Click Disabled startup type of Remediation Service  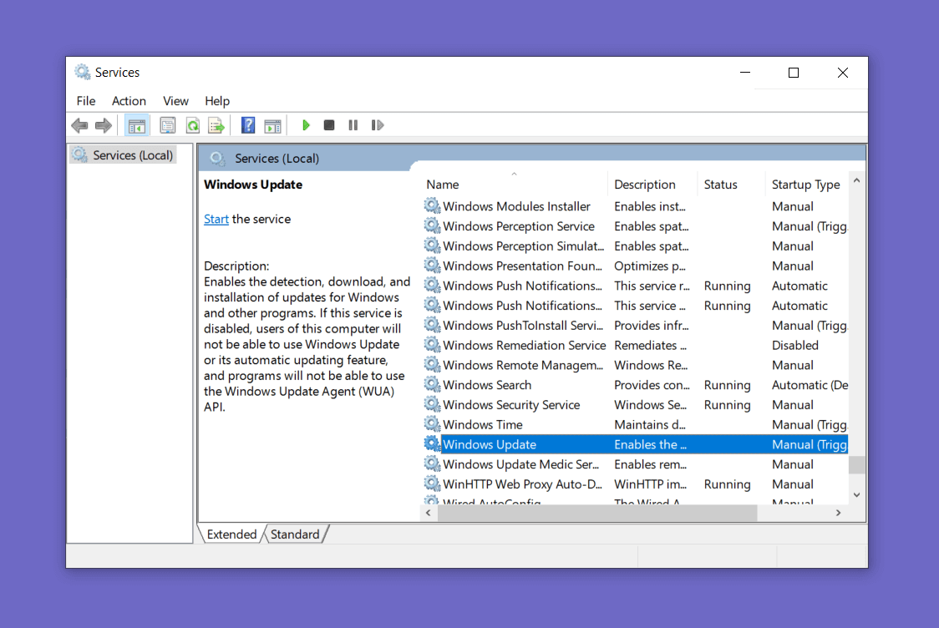tap(794, 346)
